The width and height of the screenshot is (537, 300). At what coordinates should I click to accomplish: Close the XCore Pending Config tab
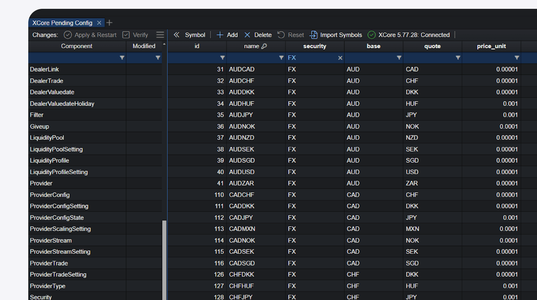[x=99, y=23]
